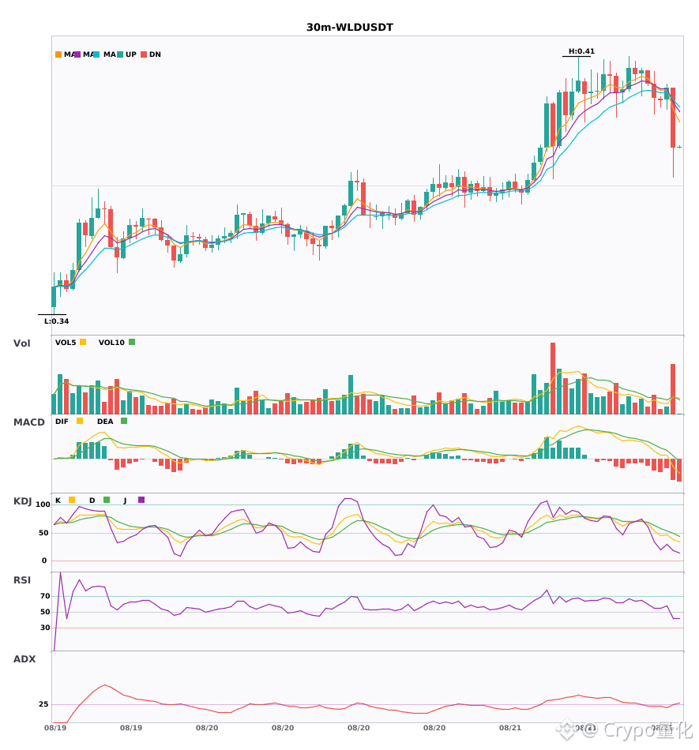This screenshot has height=750, width=699.
Task: Click the RSI 70 axis value
Action: pyautogui.click(x=45, y=596)
